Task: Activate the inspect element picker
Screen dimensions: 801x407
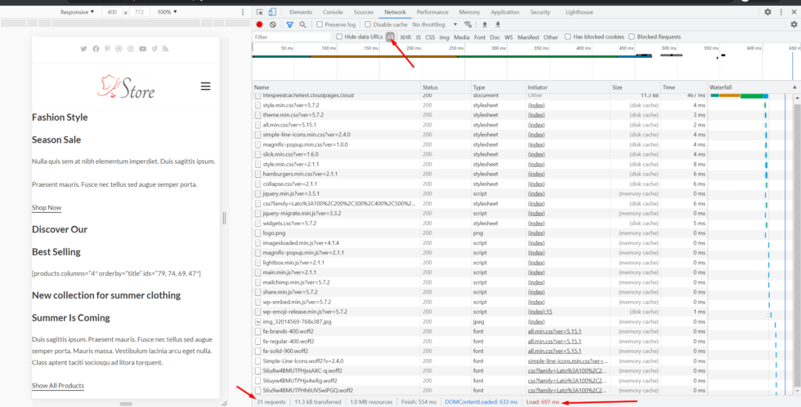Action: [260, 12]
